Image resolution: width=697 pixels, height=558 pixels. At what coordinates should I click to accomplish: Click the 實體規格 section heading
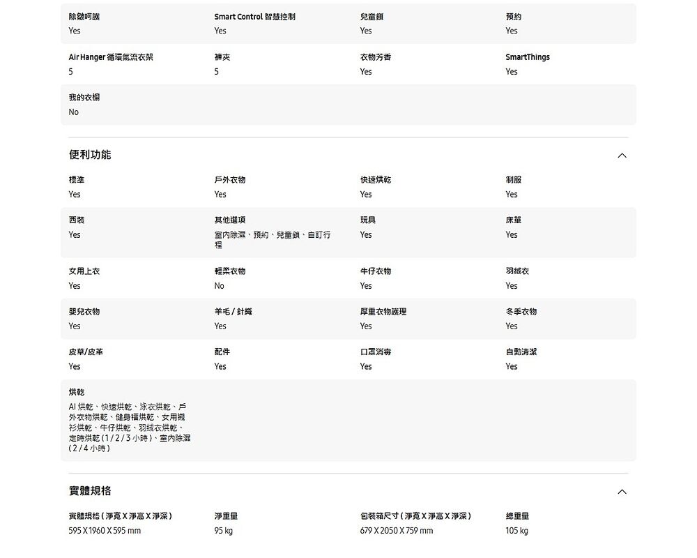[90, 491]
